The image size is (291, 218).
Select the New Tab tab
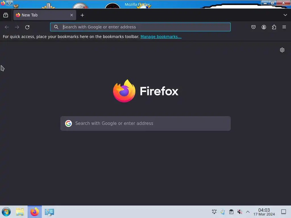[45, 15]
